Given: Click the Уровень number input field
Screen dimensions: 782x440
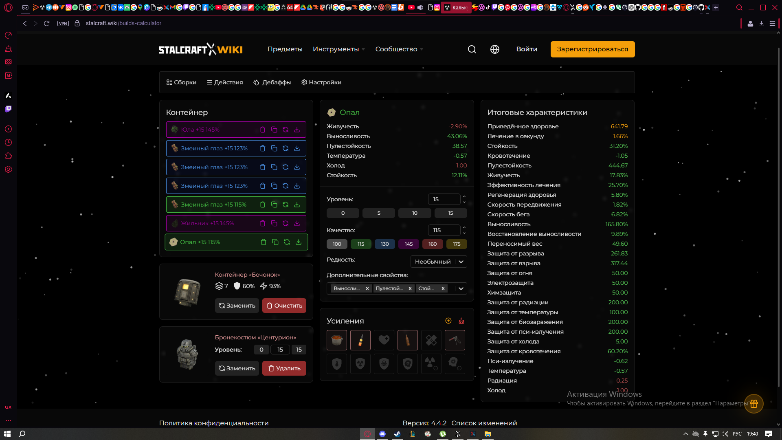Looking at the screenshot, I should 444,199.
